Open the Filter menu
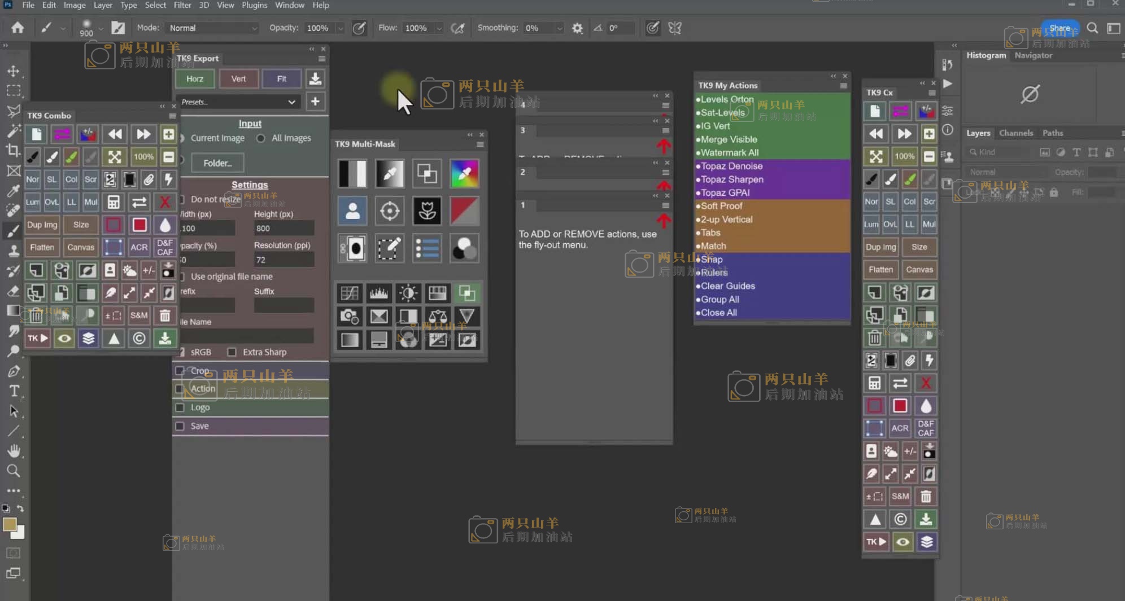The image size is (1125, 601). (182, 5)
